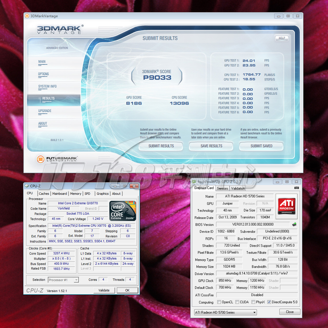Click the SAVE RESULTS button
Viewport: 328px width, 328px height.
click(211, 146)
